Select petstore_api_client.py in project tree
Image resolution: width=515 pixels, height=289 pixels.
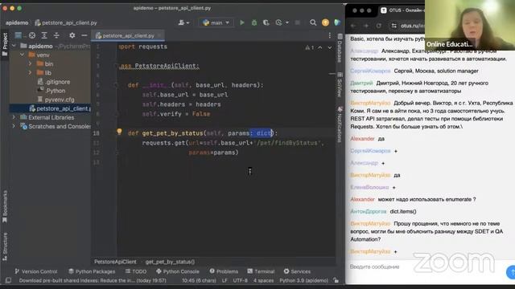click(x=60, y=108)
